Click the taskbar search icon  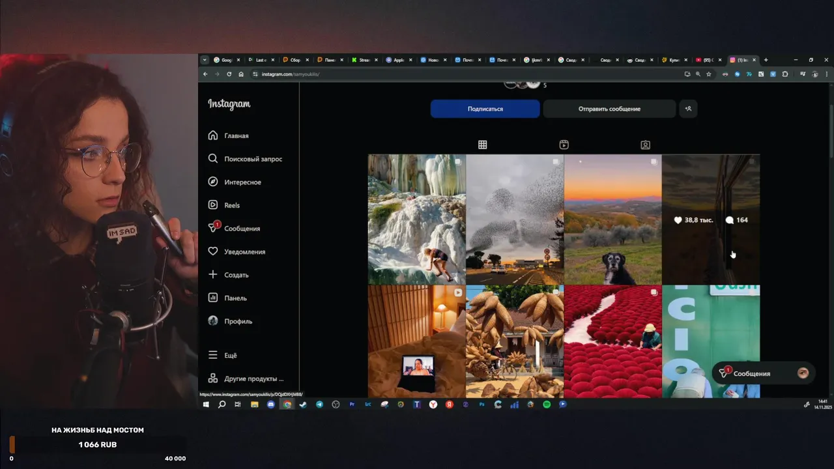tap(222, 405)
